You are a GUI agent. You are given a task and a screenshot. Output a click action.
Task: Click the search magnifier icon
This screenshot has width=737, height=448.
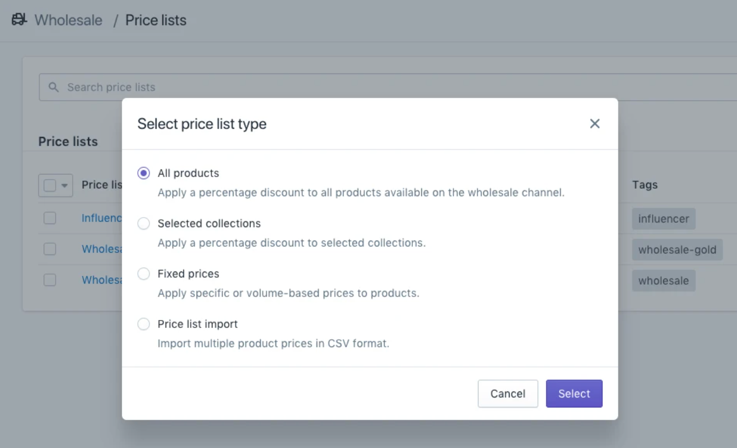[53, 87]
